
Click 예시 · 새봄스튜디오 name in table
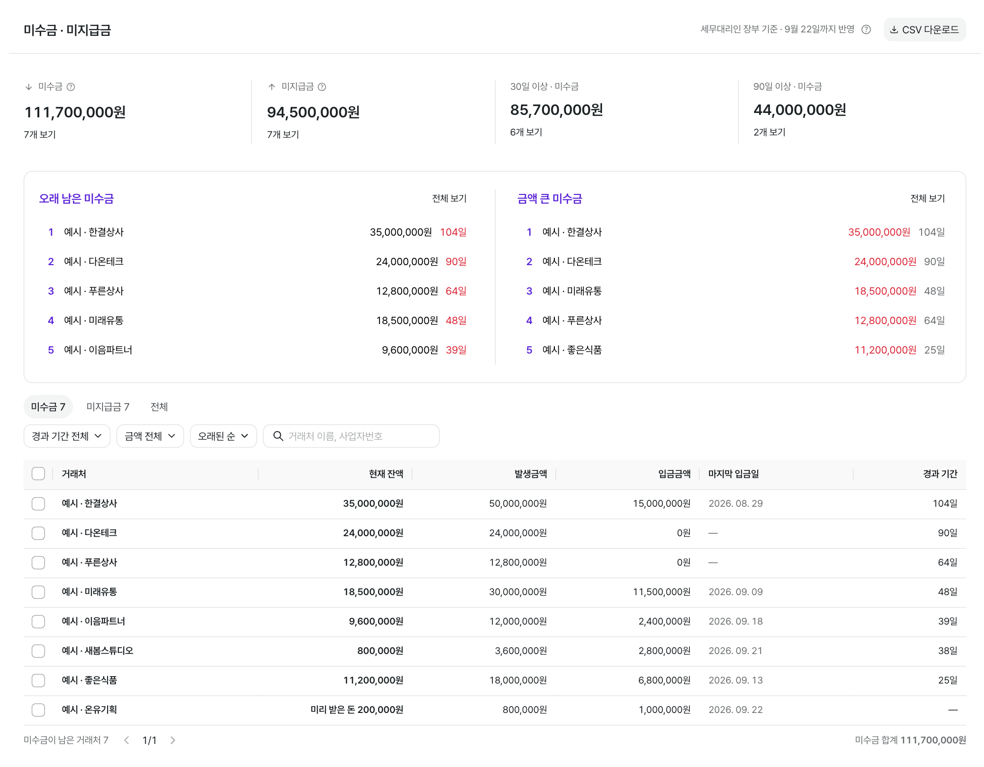[x=97, y=651]
